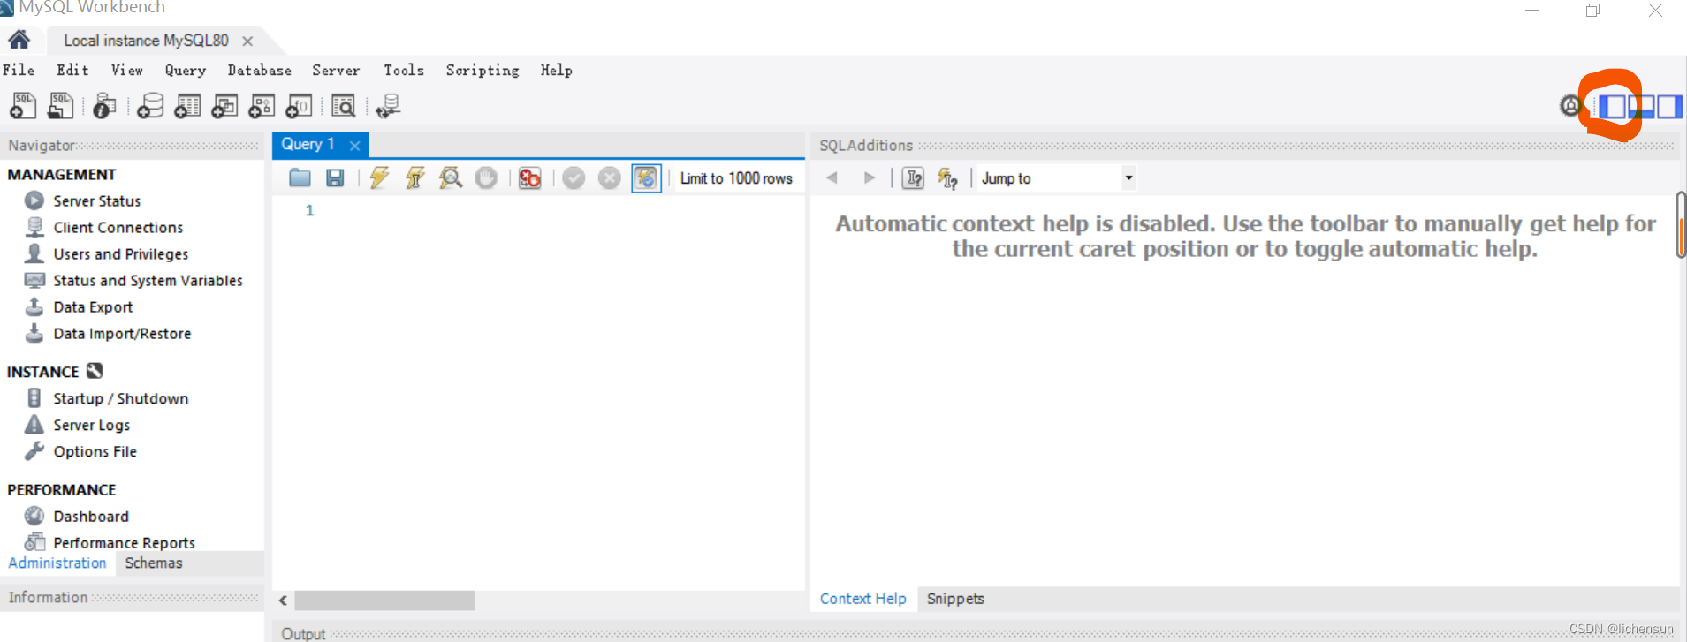This screenshot has height=642, width=1687.
Task: Open the File menu
Action: 19,70
